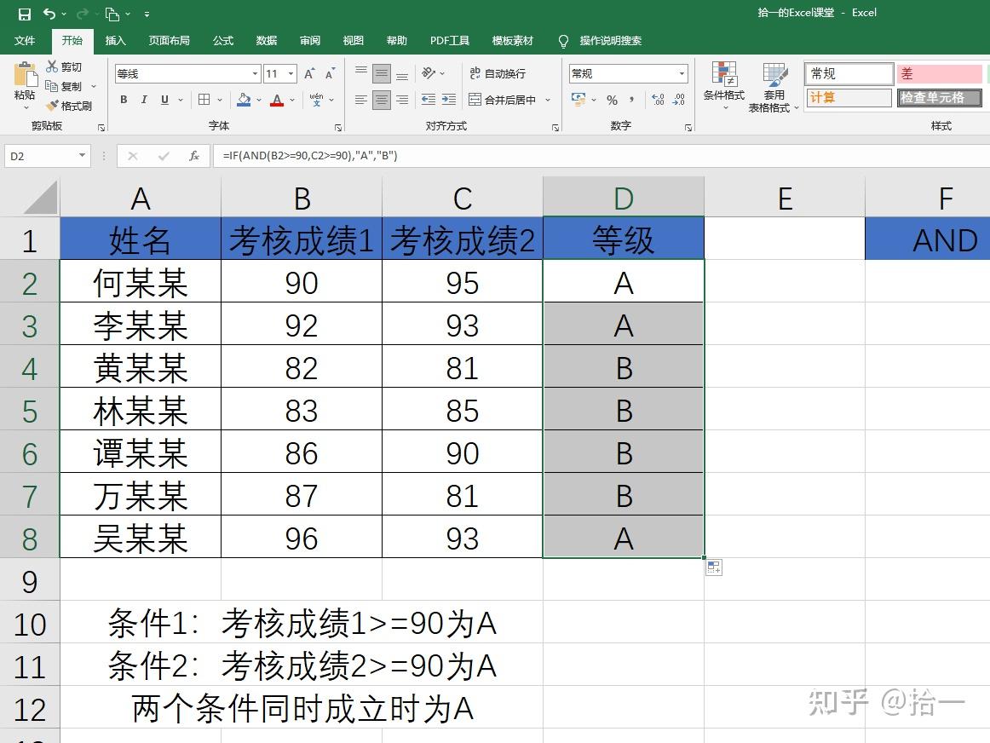The height and width of the screenshot is (743, 990).
Task: Switch to Insert (插入) tab
Action: coord(116,40)
